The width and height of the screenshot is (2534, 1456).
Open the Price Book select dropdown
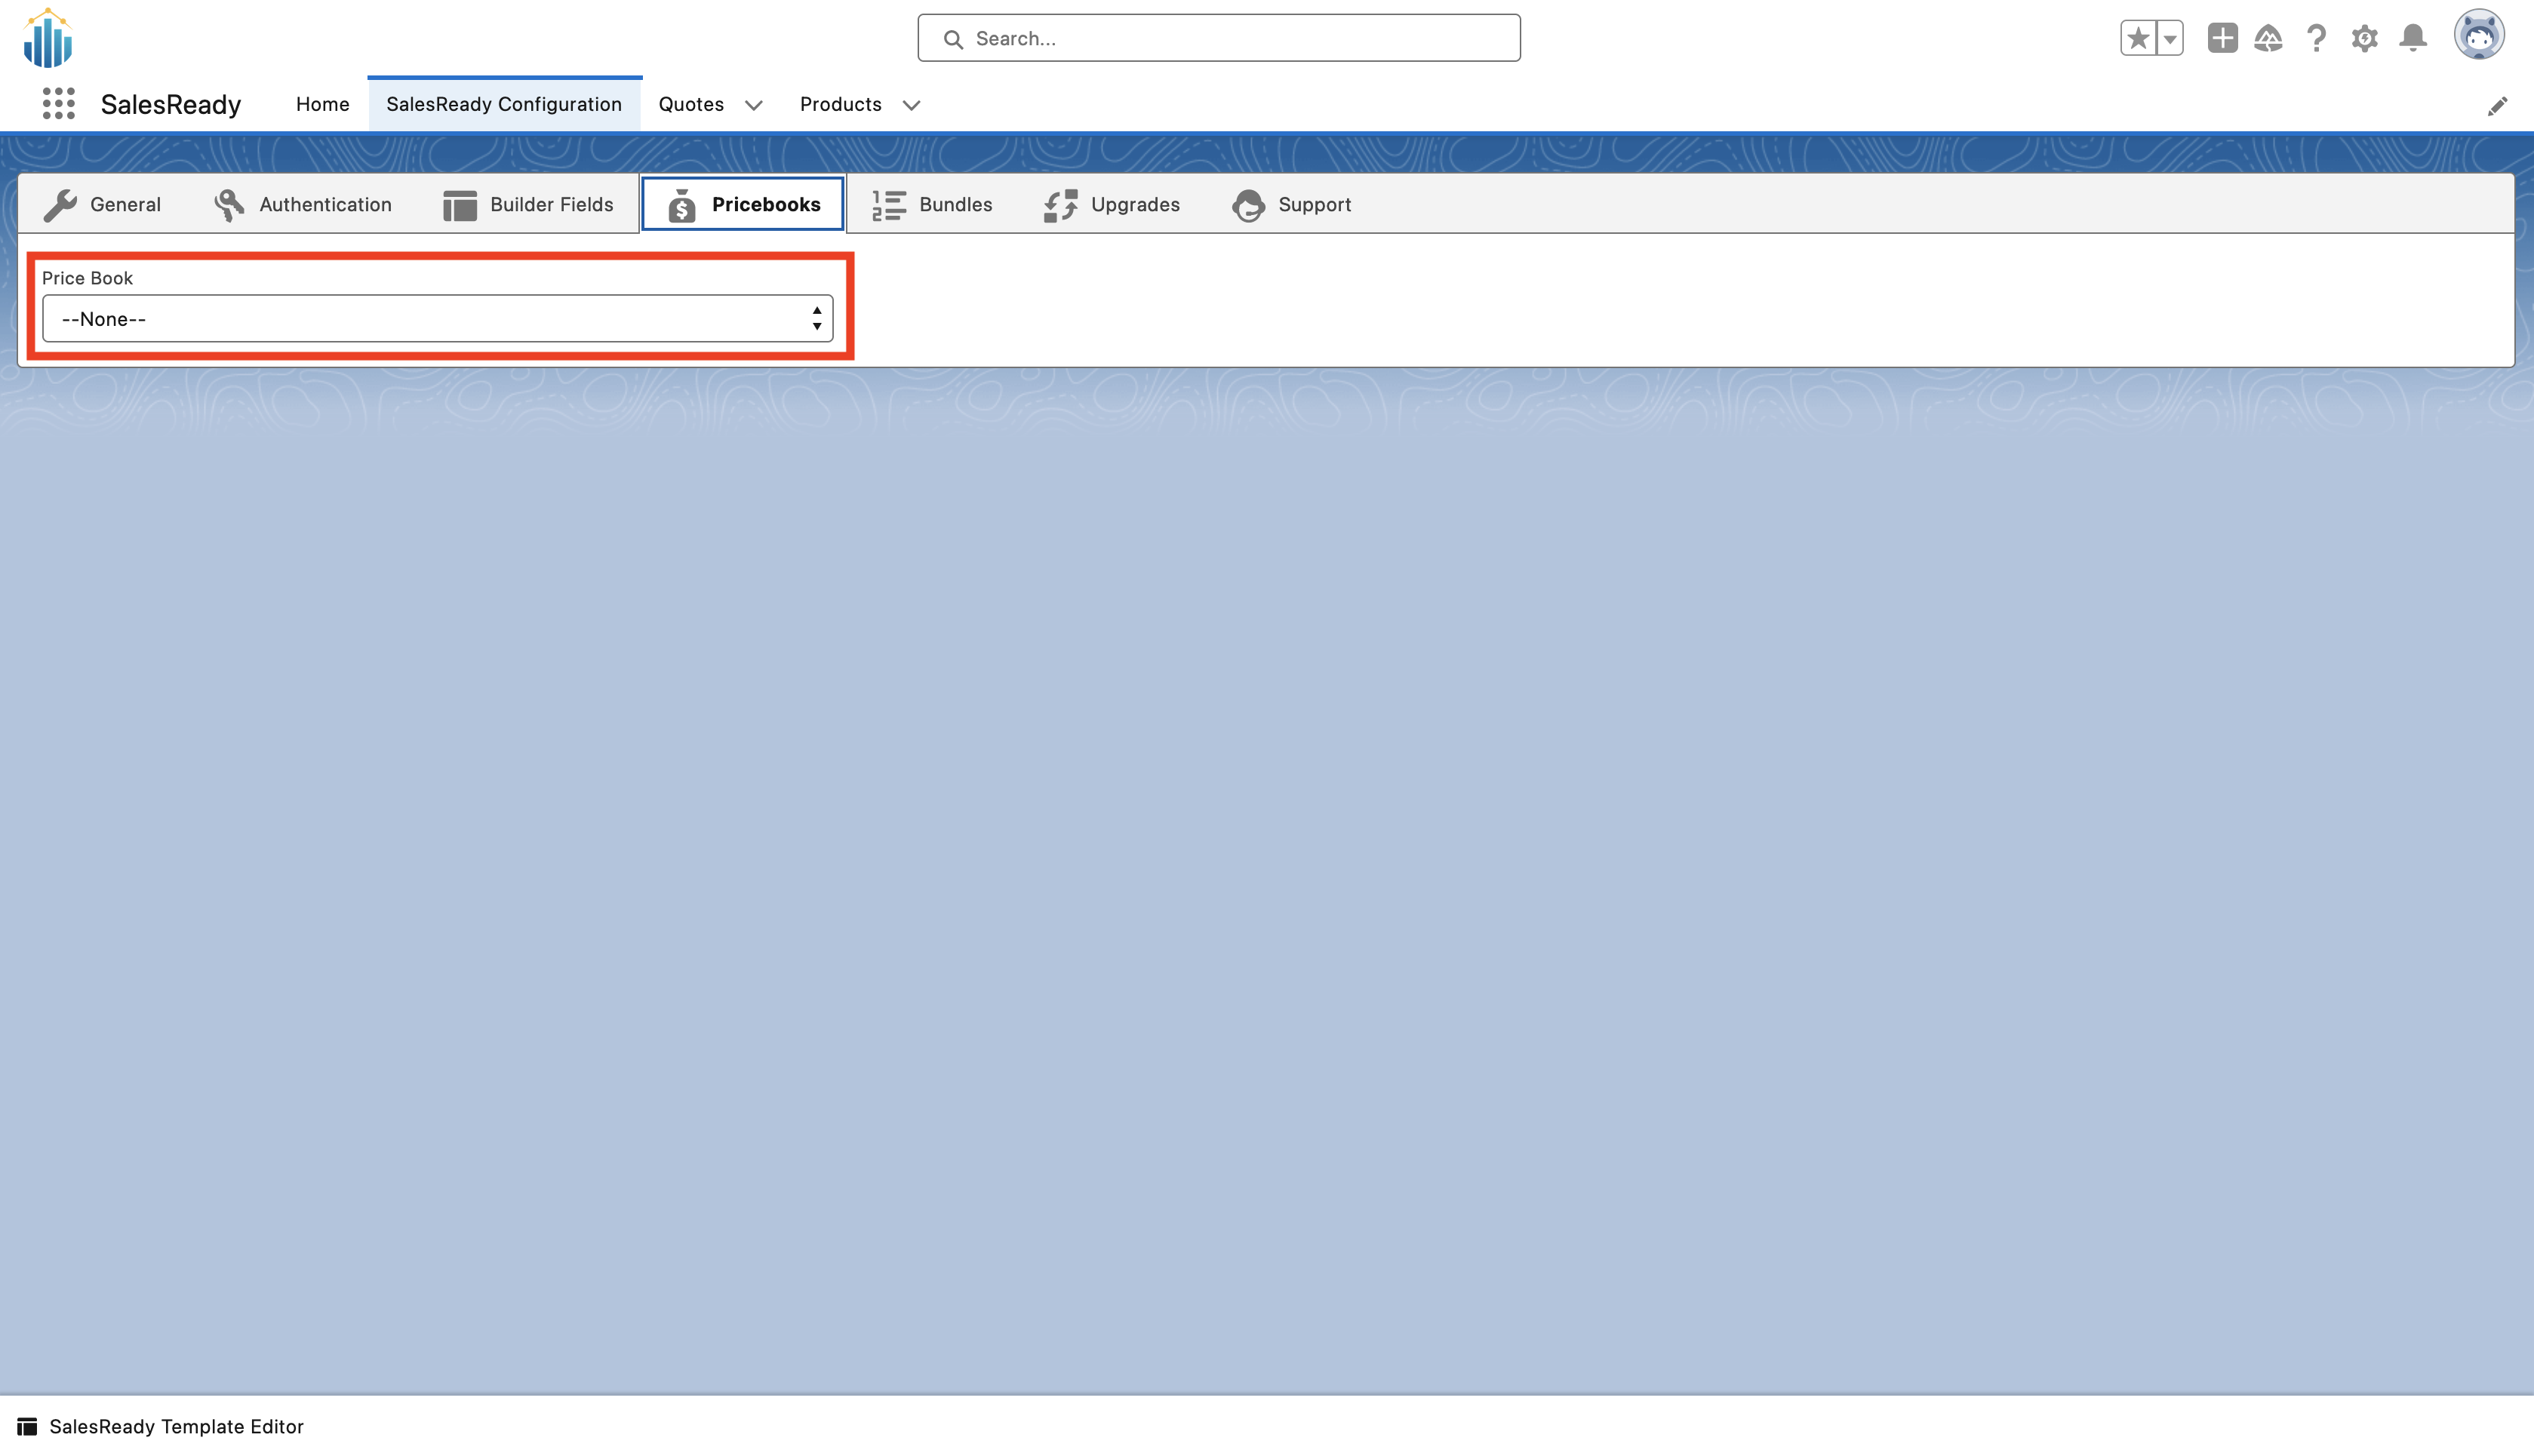437,319
